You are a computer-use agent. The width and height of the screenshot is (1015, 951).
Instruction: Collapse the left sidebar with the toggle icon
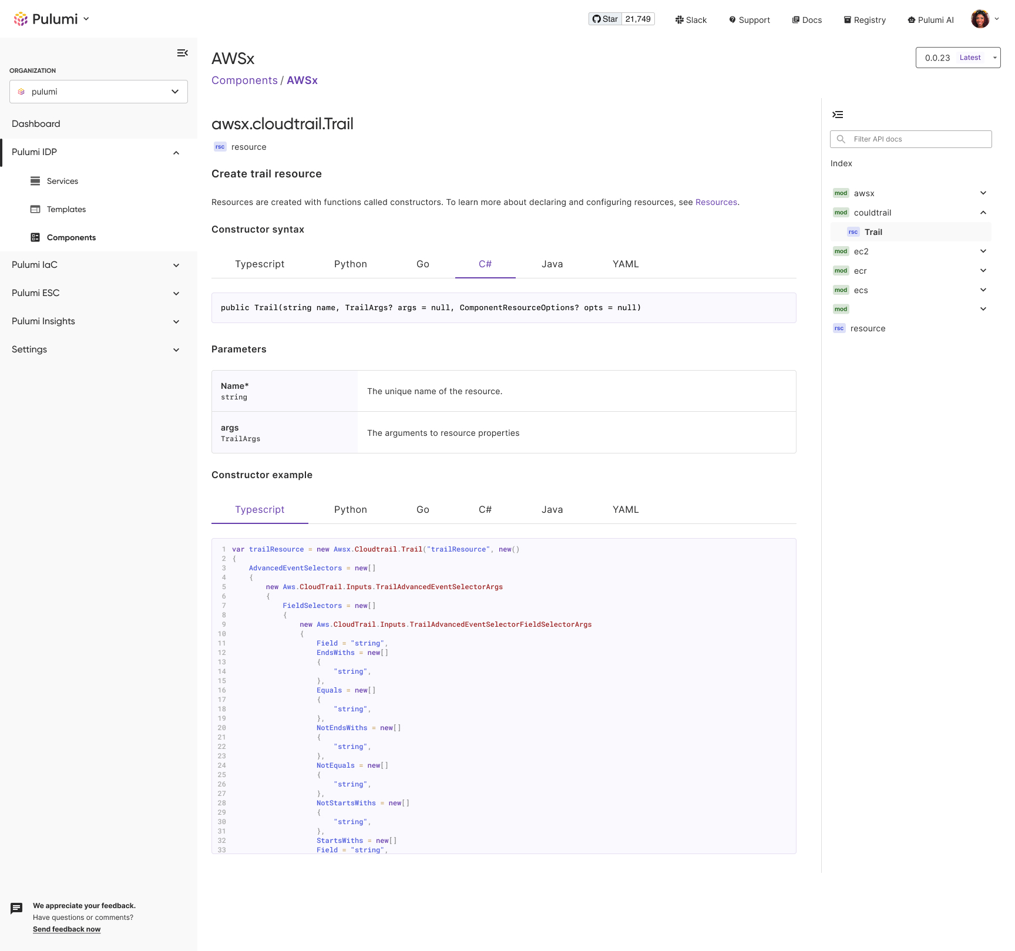183,53
